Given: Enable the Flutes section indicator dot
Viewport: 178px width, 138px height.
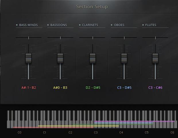Looking at the screenshot, I should pyautogui.click(x=143, y=25).
